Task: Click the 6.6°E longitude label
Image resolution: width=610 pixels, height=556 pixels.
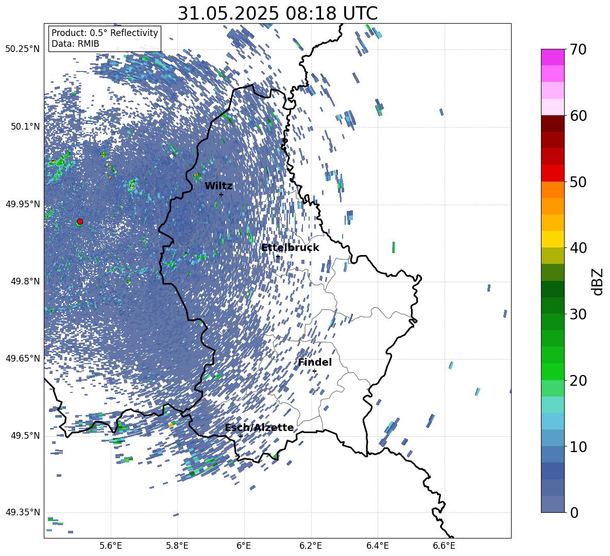Action: [444, 546]
